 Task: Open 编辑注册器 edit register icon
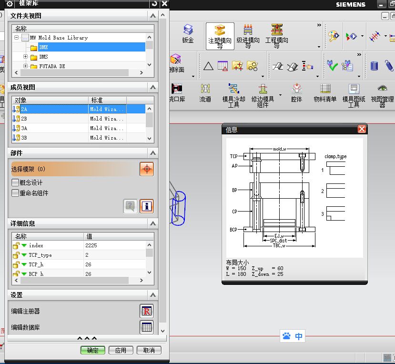(x=147, y=311)
